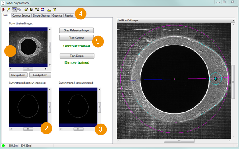The height and width of the screenshot is (149, 239).
Task: Switch to the Train tab
Action: pyautogui.click(x=6, y=15)
